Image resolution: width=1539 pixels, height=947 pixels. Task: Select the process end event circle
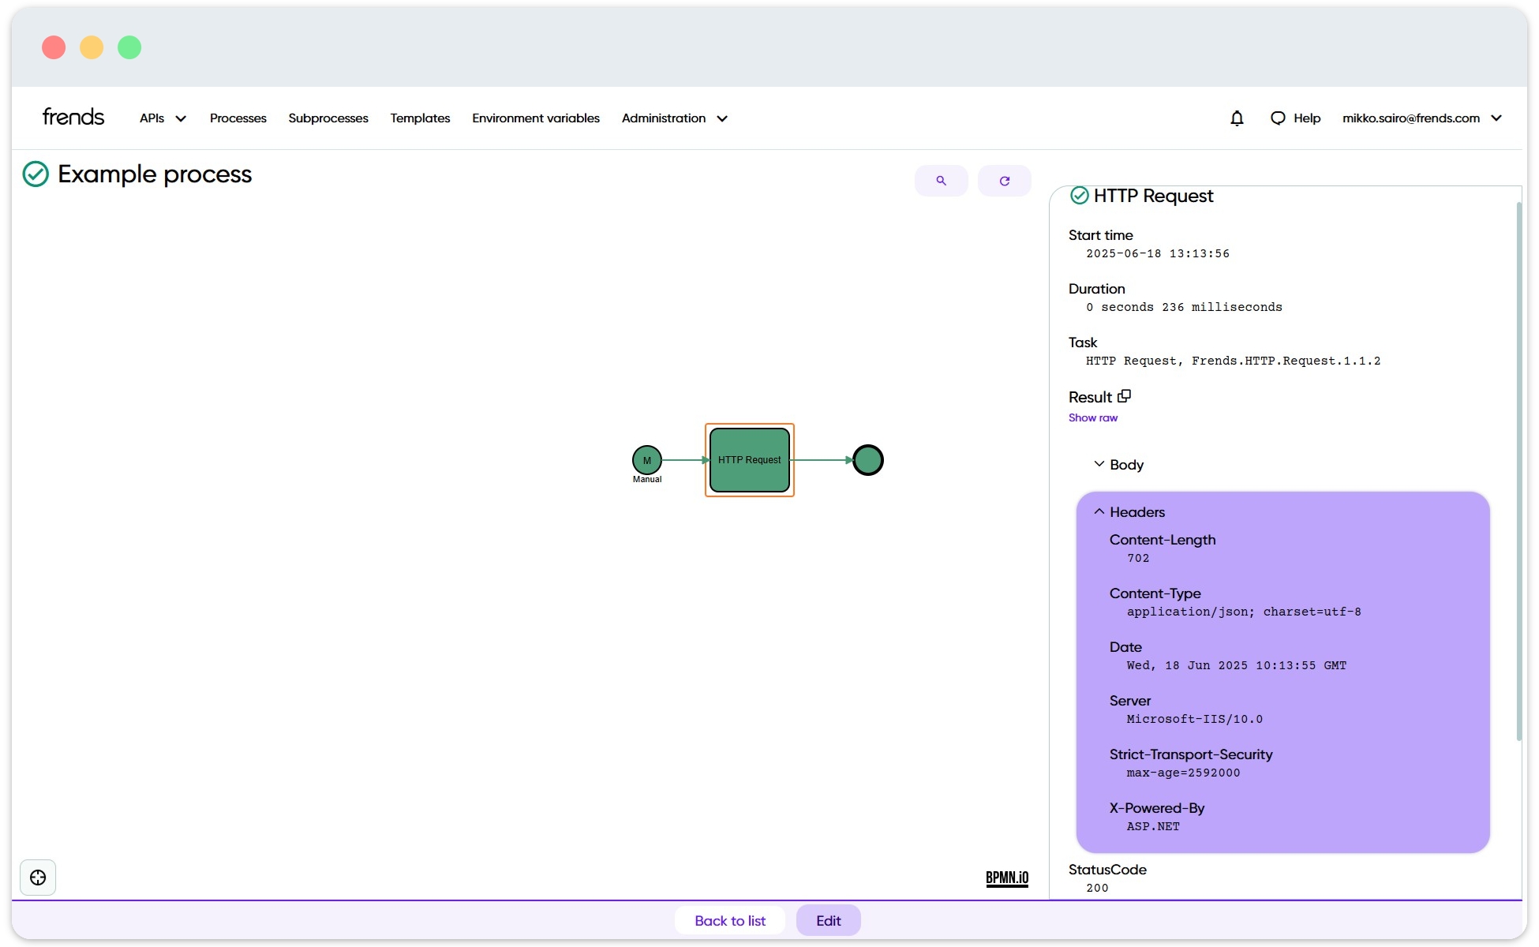coord(868,460)
